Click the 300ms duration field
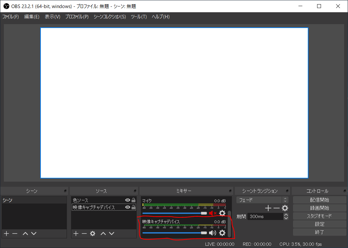 tap(265, 216)
